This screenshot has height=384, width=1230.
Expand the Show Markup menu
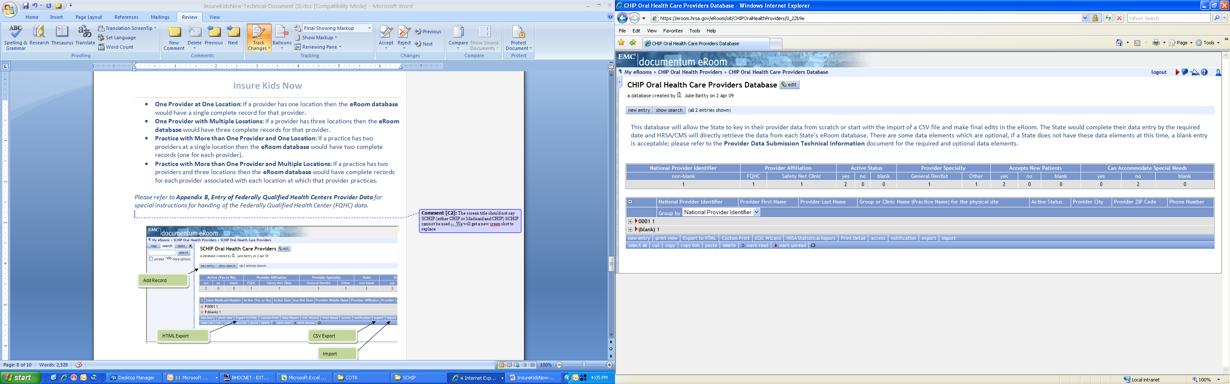(316, 38)
